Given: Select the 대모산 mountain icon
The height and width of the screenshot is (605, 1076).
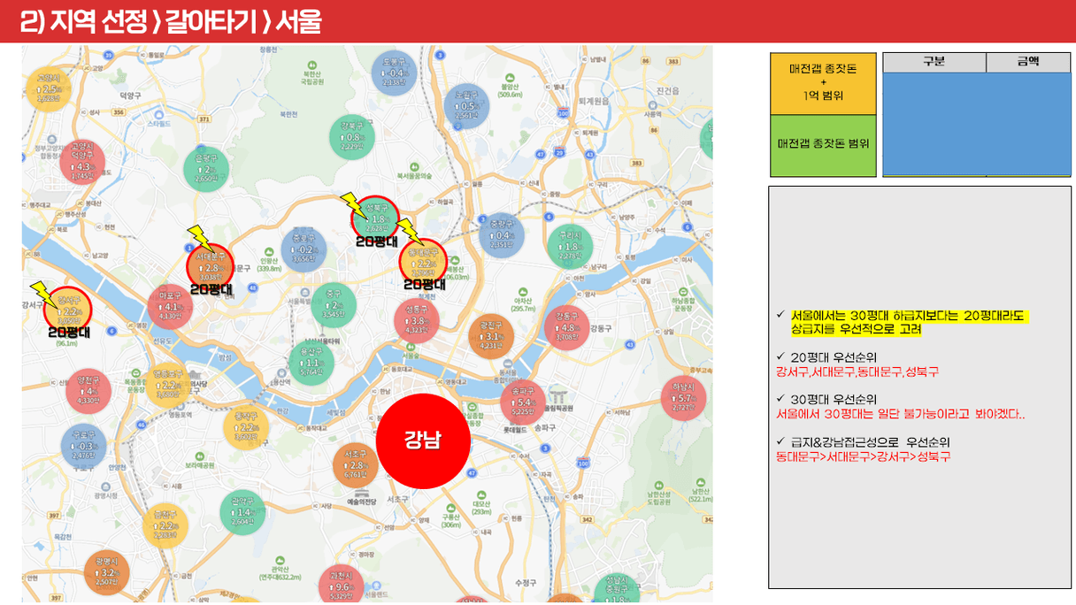Looking at the screenshot, I should 480,495.
